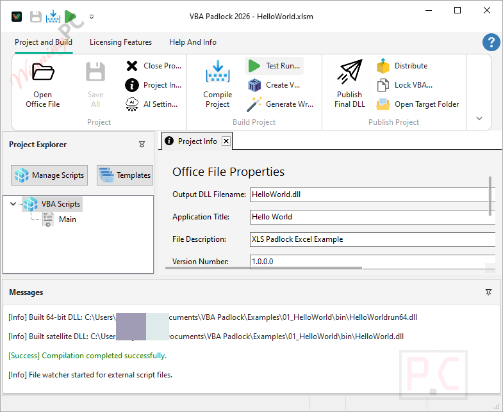This screenshot has width=503, height=412.
Task: Click 'Compilation completed successfully' message
Action: click(x=87, y=356)
